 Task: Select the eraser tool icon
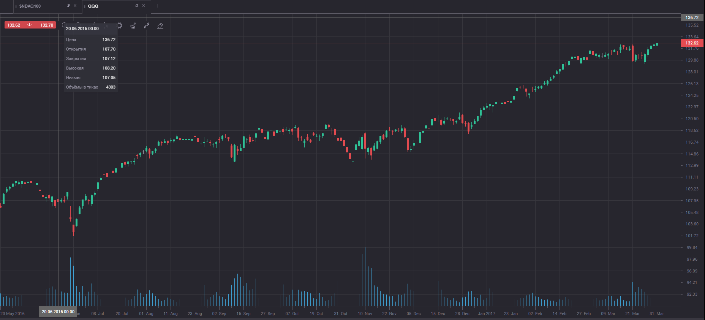tap(160, 25)
